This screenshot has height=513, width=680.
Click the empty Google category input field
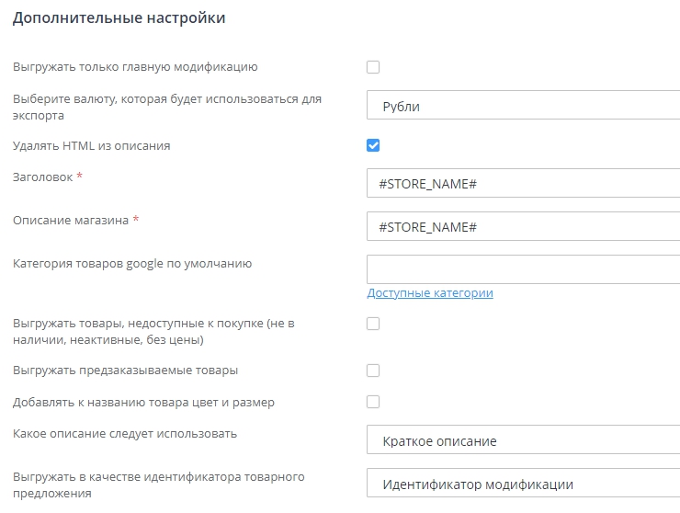pyautogui.click(x=522, y=269)
